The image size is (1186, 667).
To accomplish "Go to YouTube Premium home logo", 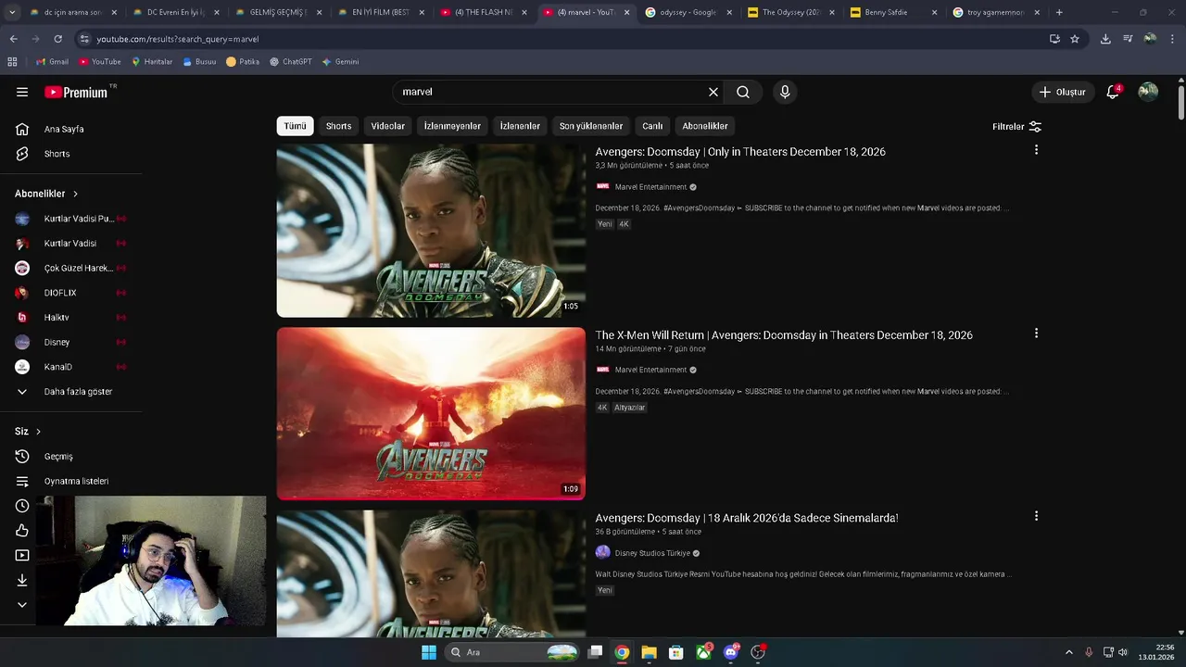I will 77,92.
